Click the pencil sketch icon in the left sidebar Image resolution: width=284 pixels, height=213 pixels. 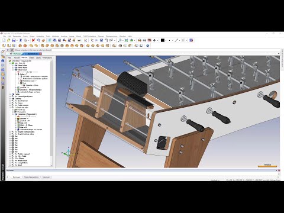tap(3, 52)
